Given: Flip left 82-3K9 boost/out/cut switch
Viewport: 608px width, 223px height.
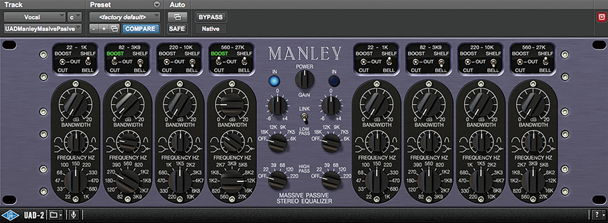Looking at the screenshot, I should [115, 62].
